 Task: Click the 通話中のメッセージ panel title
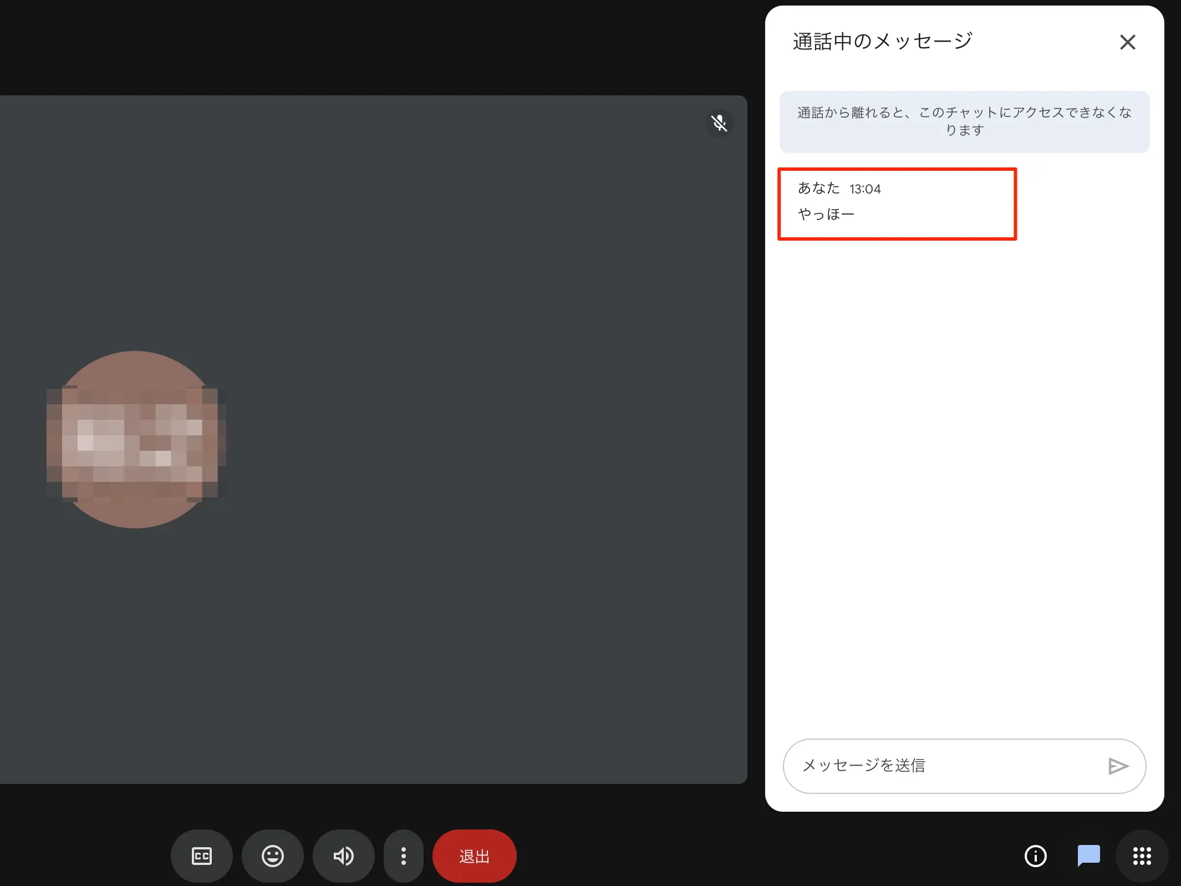883,42
